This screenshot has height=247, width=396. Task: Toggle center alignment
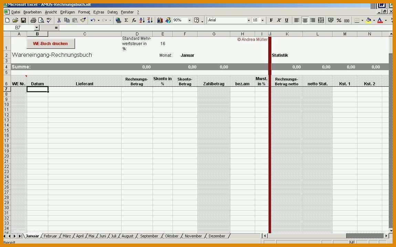(305, 20)
